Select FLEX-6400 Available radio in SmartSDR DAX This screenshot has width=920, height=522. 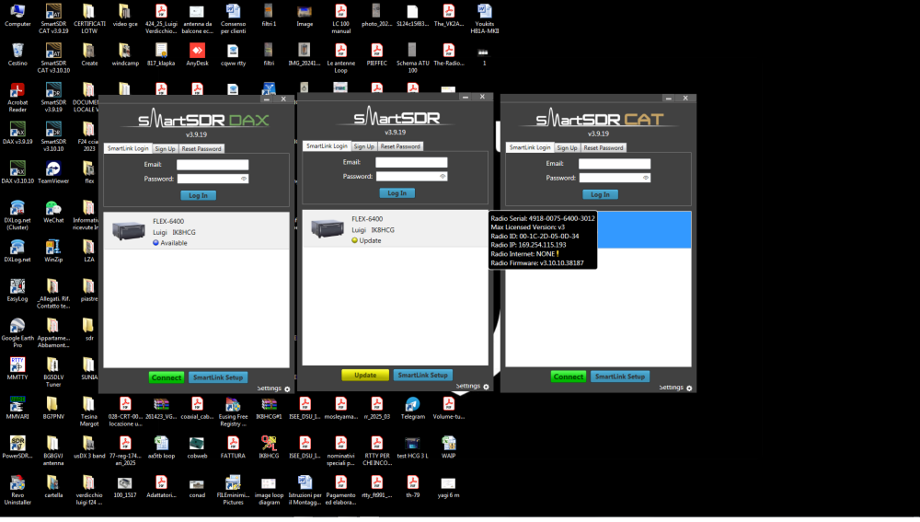tap(197, 231)
